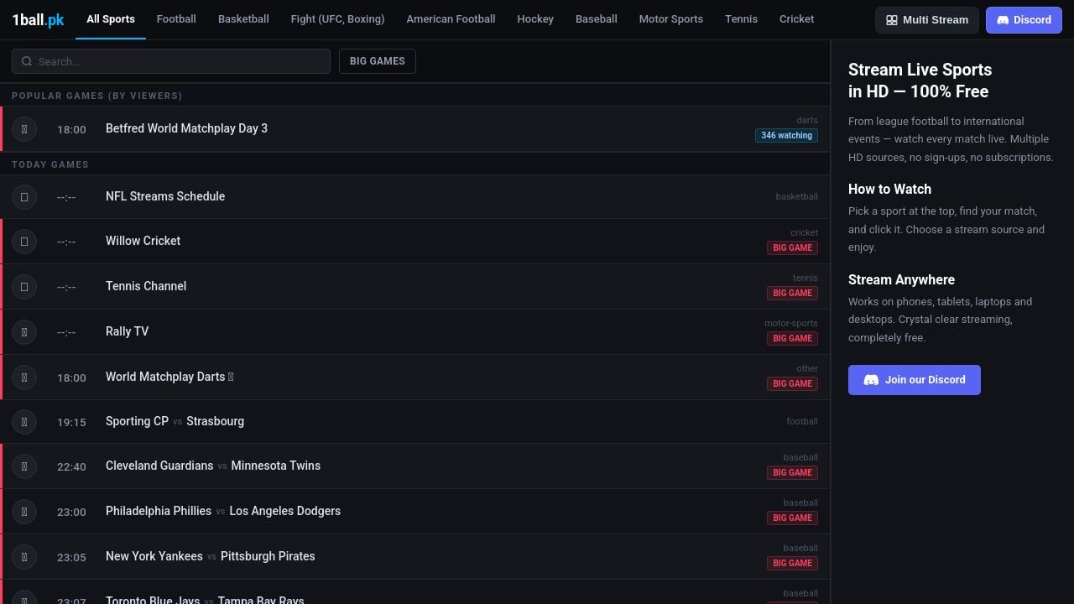Click the Join our Discord button
Screen dimensions: 1074x604
point(915,380)
